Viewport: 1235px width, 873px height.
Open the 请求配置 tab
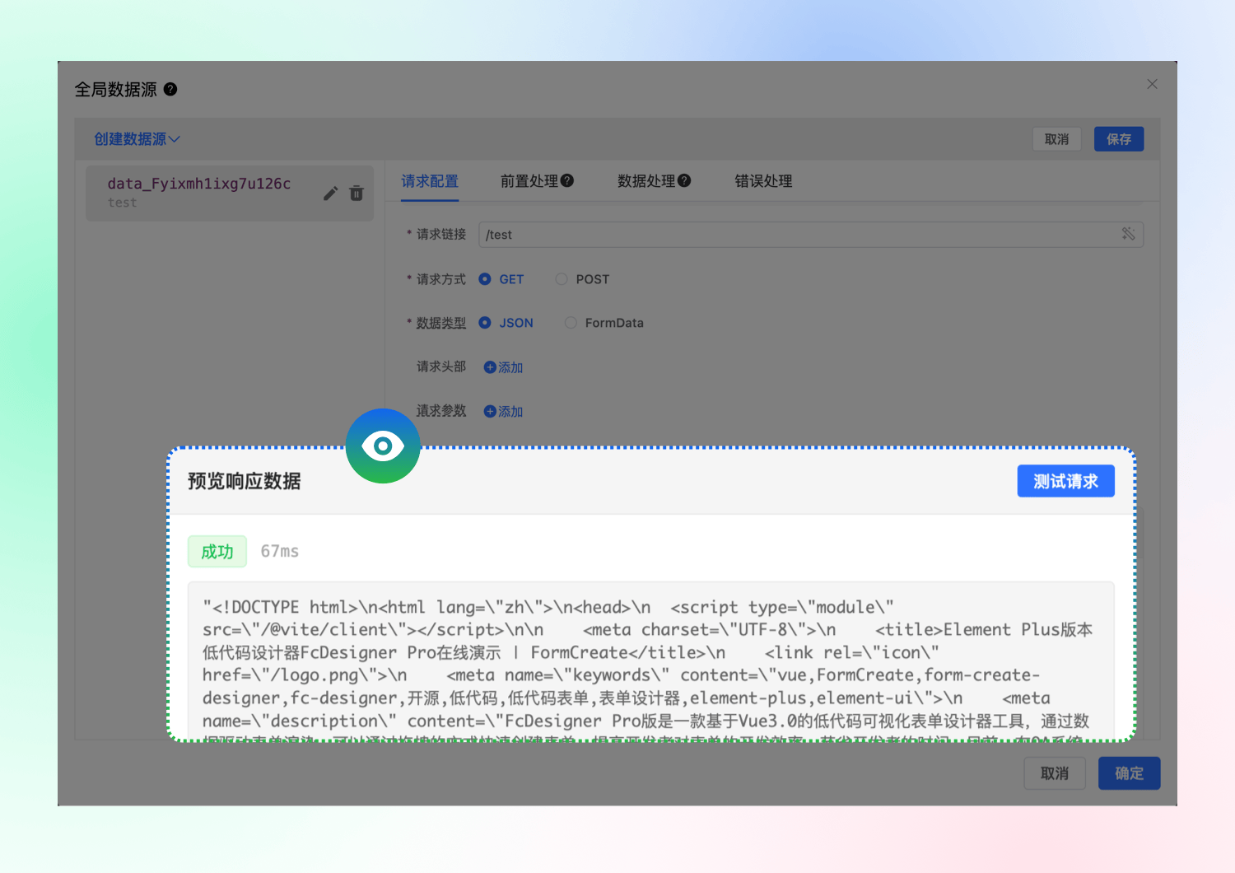[430, 181]
